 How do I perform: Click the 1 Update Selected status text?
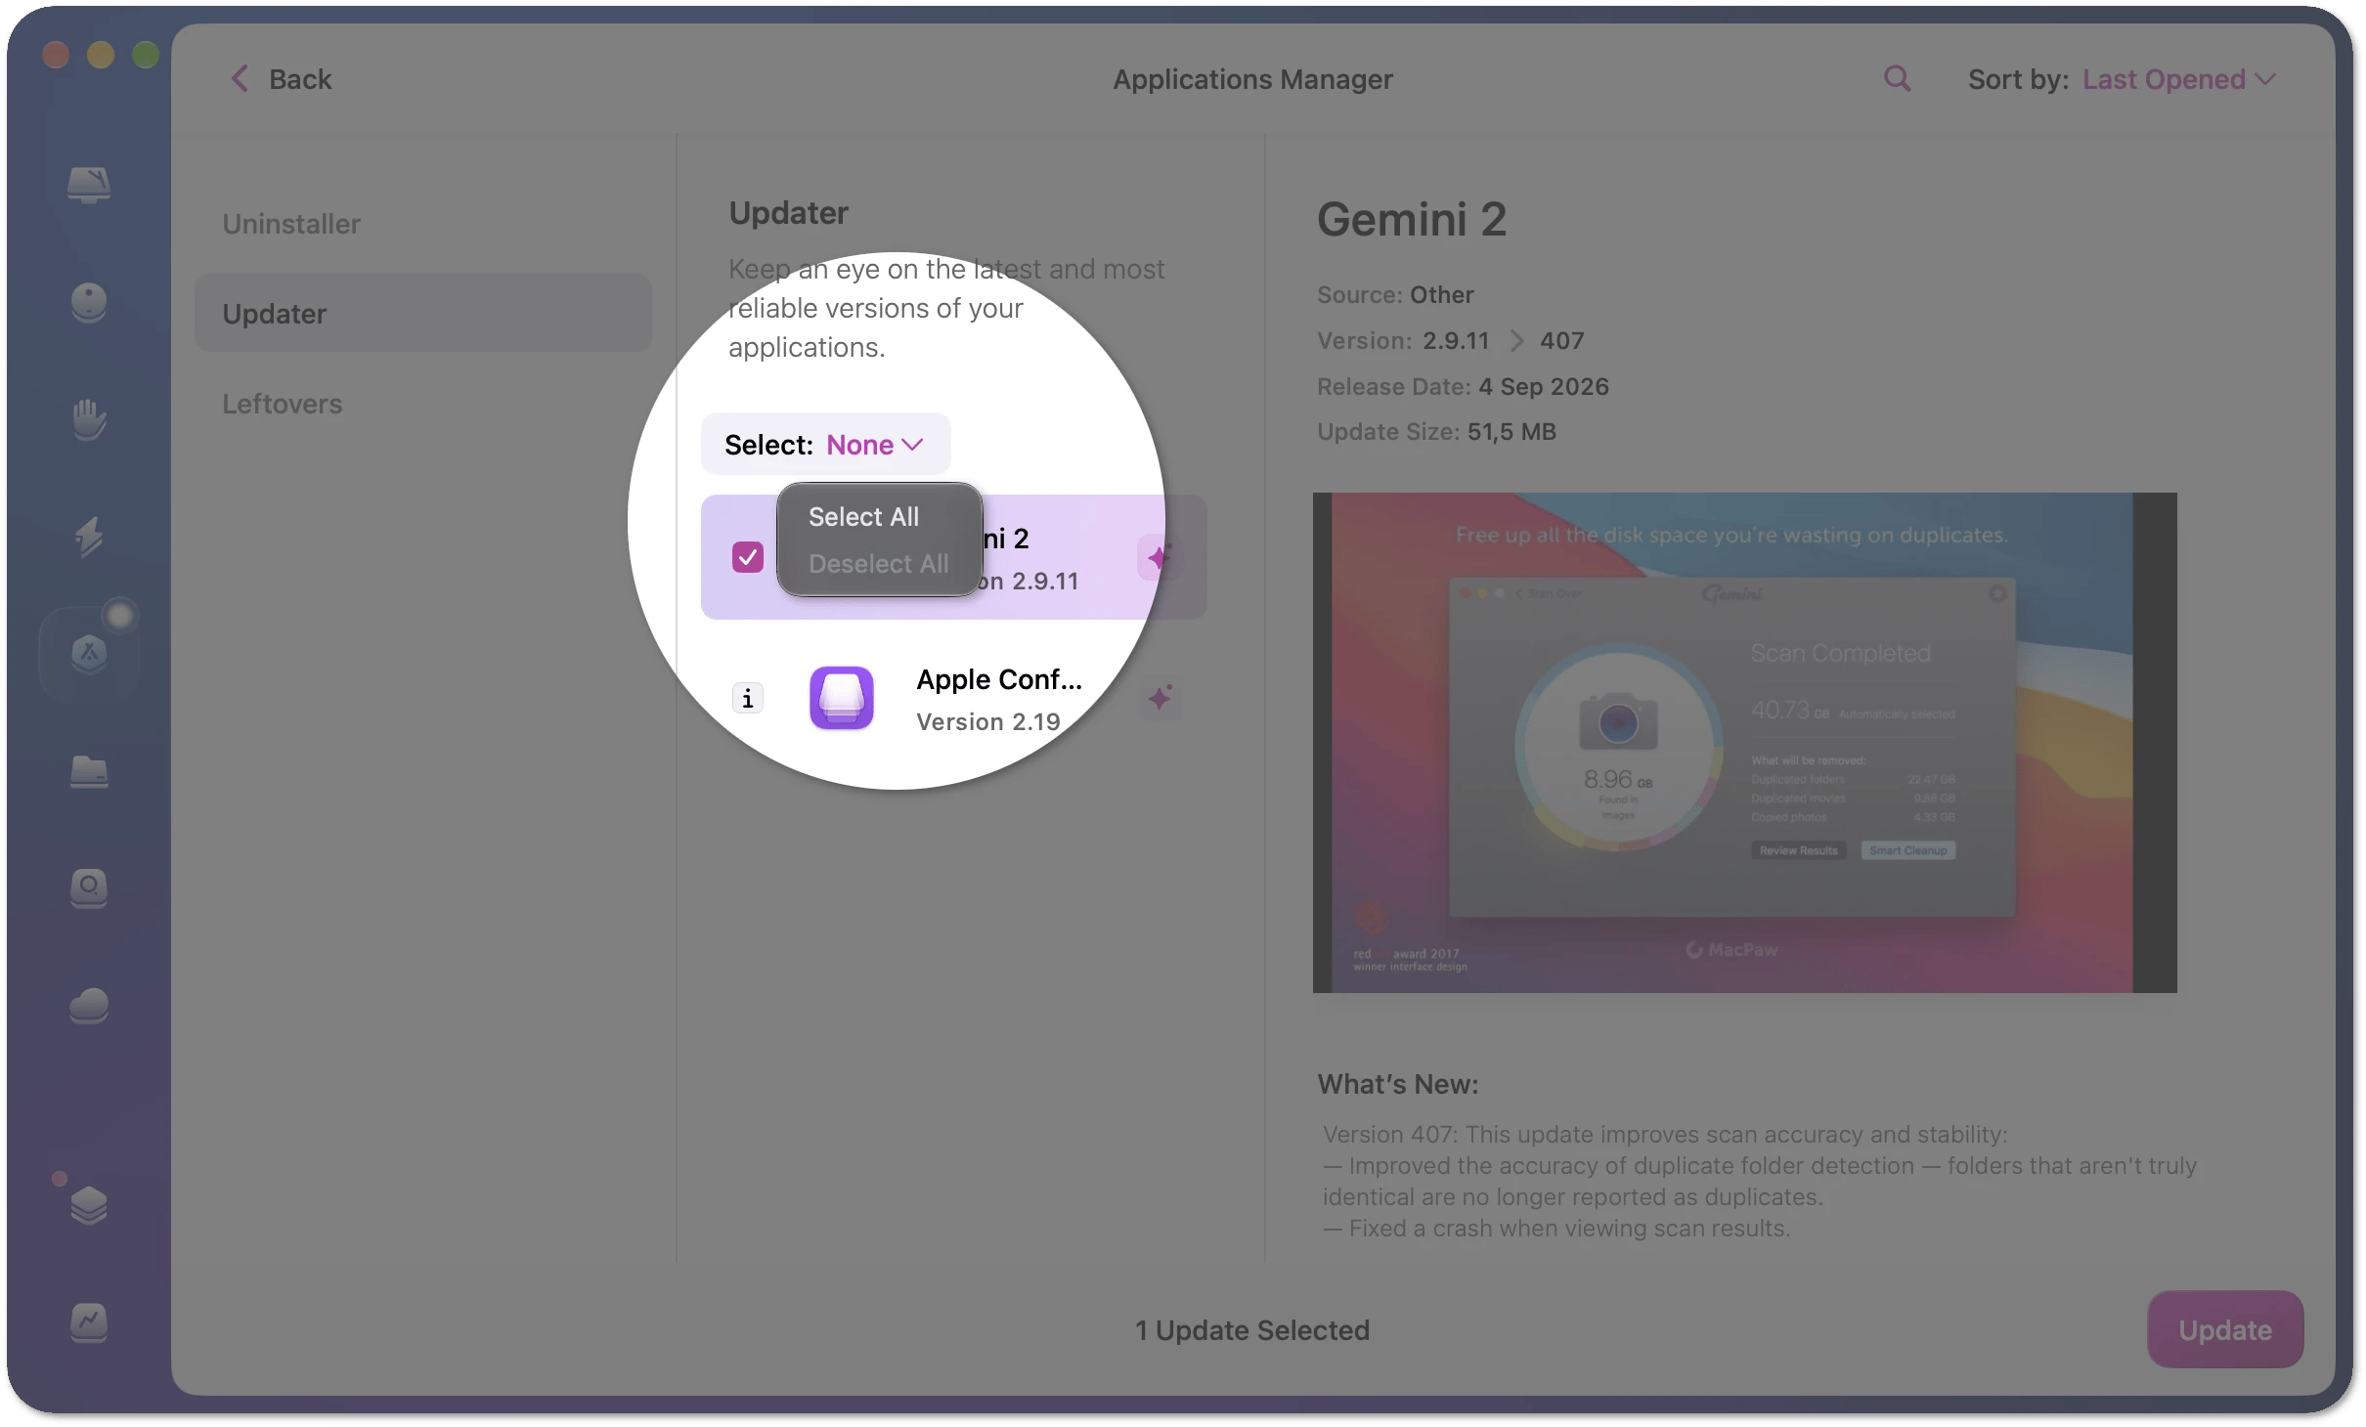point(1251,1330)
